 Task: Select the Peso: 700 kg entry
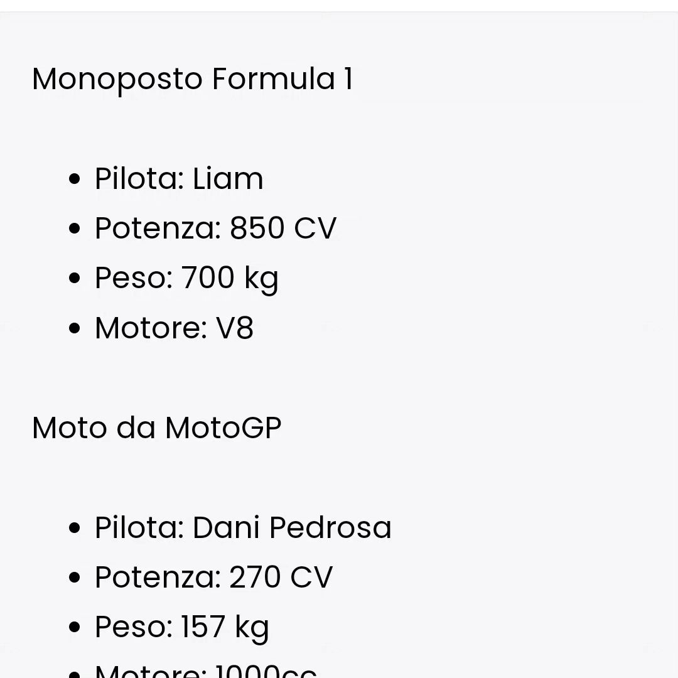(186, 278)
